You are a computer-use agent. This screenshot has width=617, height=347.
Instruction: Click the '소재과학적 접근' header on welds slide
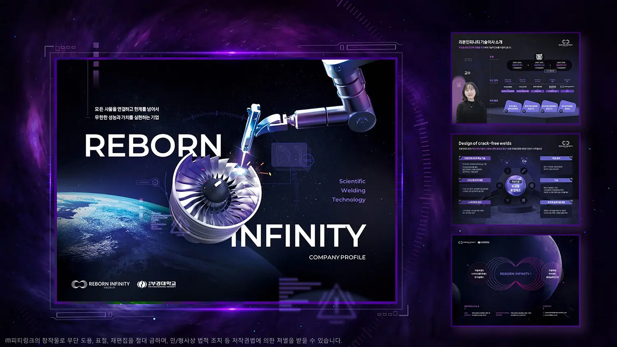[475, 202]
